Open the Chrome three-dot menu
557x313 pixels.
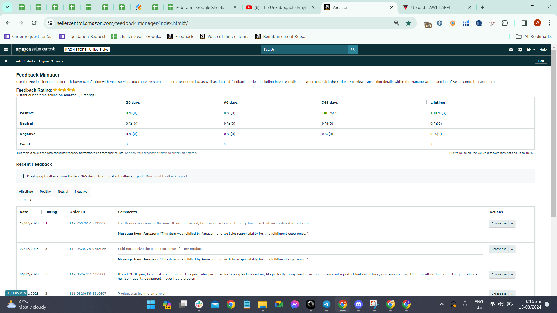(x=549, y=23)
